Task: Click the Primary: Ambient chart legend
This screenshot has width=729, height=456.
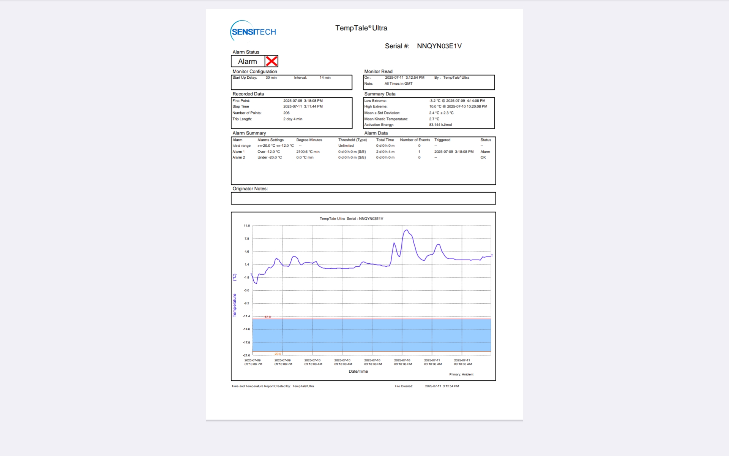Action: coord(461,374)
